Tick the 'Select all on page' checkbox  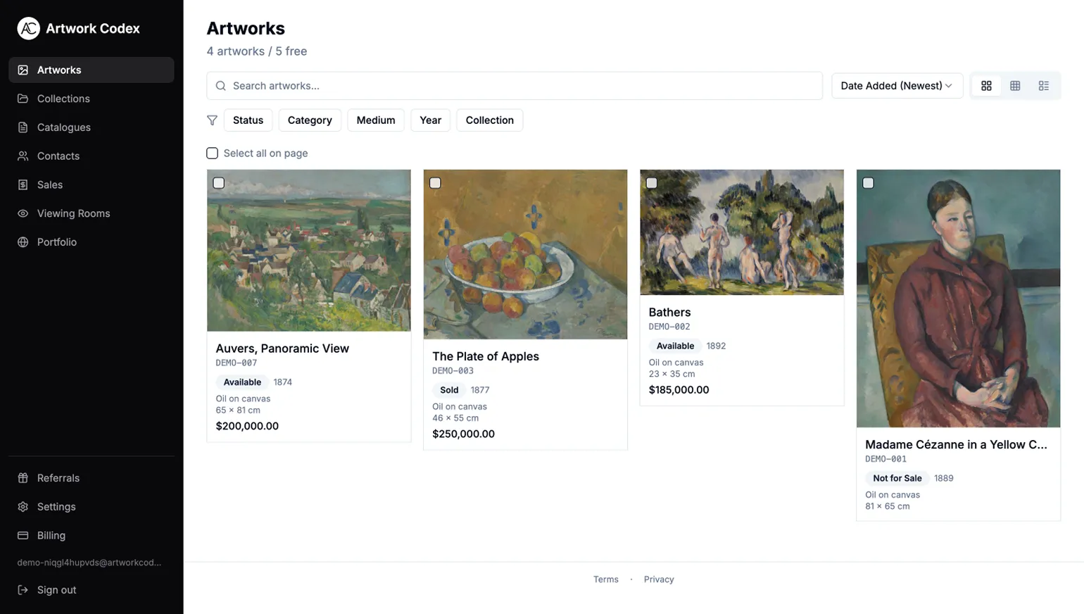213,153
